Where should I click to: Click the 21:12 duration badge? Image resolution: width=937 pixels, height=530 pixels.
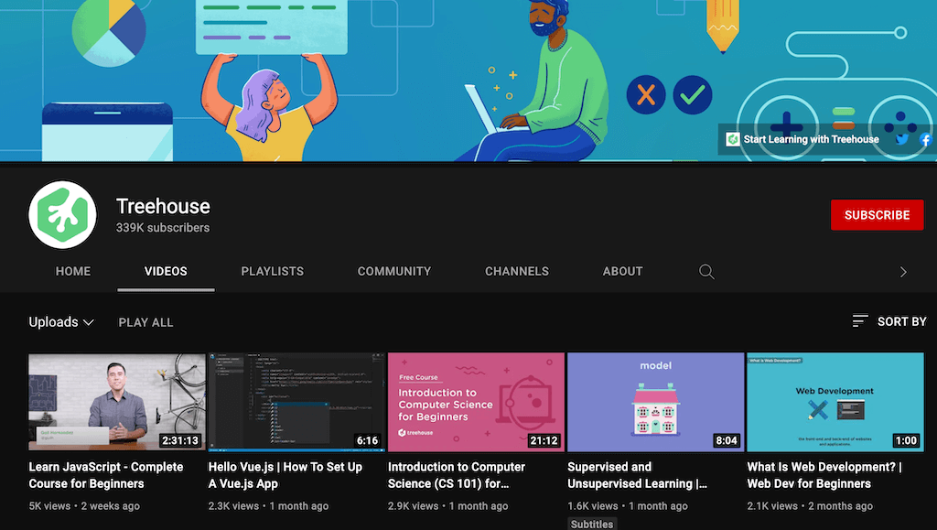coord(544,440)
